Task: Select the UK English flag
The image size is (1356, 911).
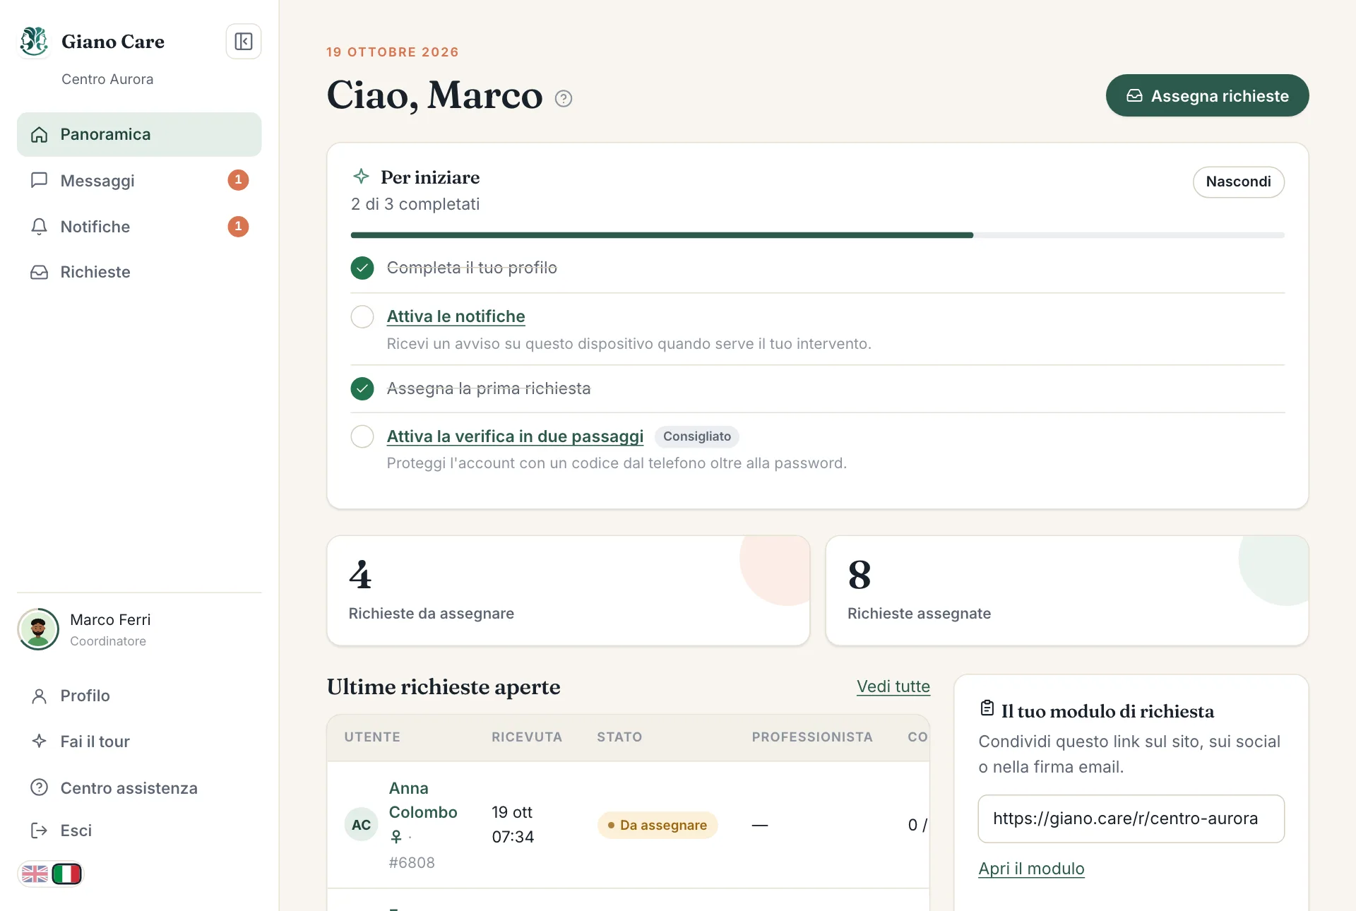Action: pos(35,874)
